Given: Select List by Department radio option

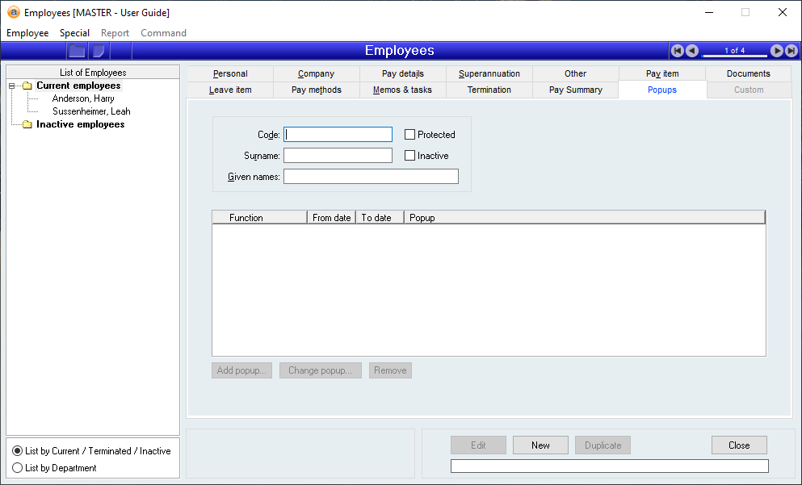Looking at the screenshot, I should [x=18, y=468].
